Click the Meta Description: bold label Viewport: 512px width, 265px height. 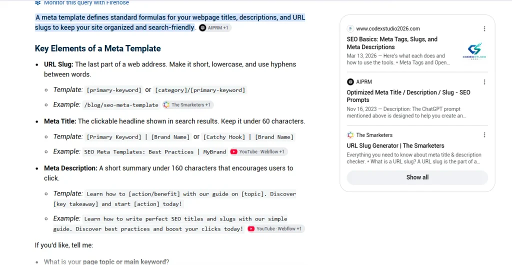[71, 168]
